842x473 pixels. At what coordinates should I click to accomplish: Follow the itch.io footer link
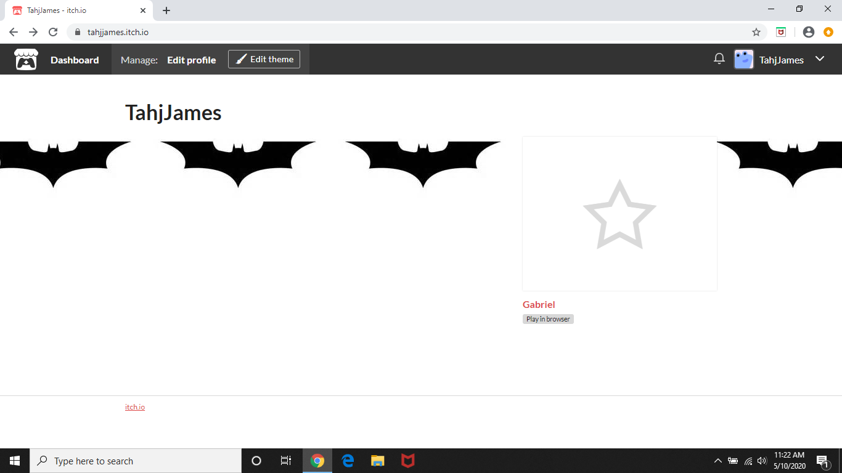coord(135,407)
